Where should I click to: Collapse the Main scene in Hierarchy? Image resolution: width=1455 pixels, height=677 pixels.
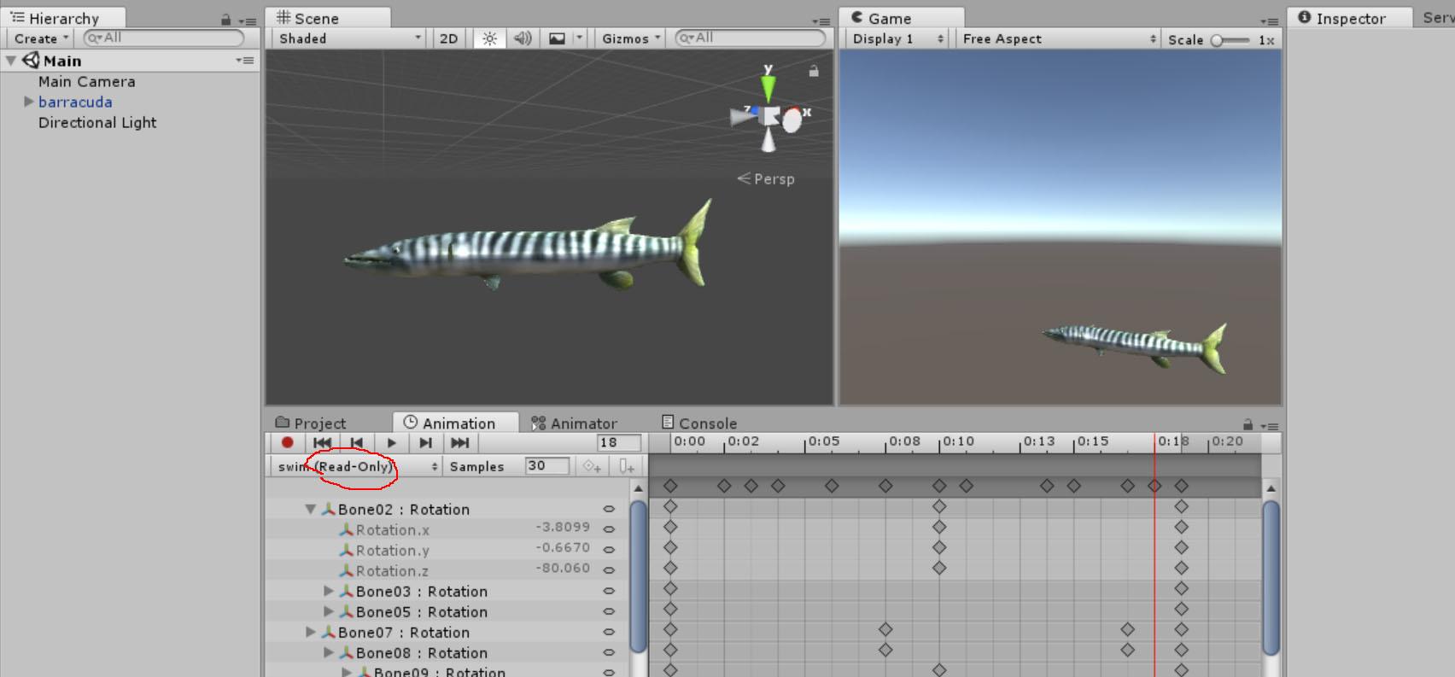click(11, 61)
